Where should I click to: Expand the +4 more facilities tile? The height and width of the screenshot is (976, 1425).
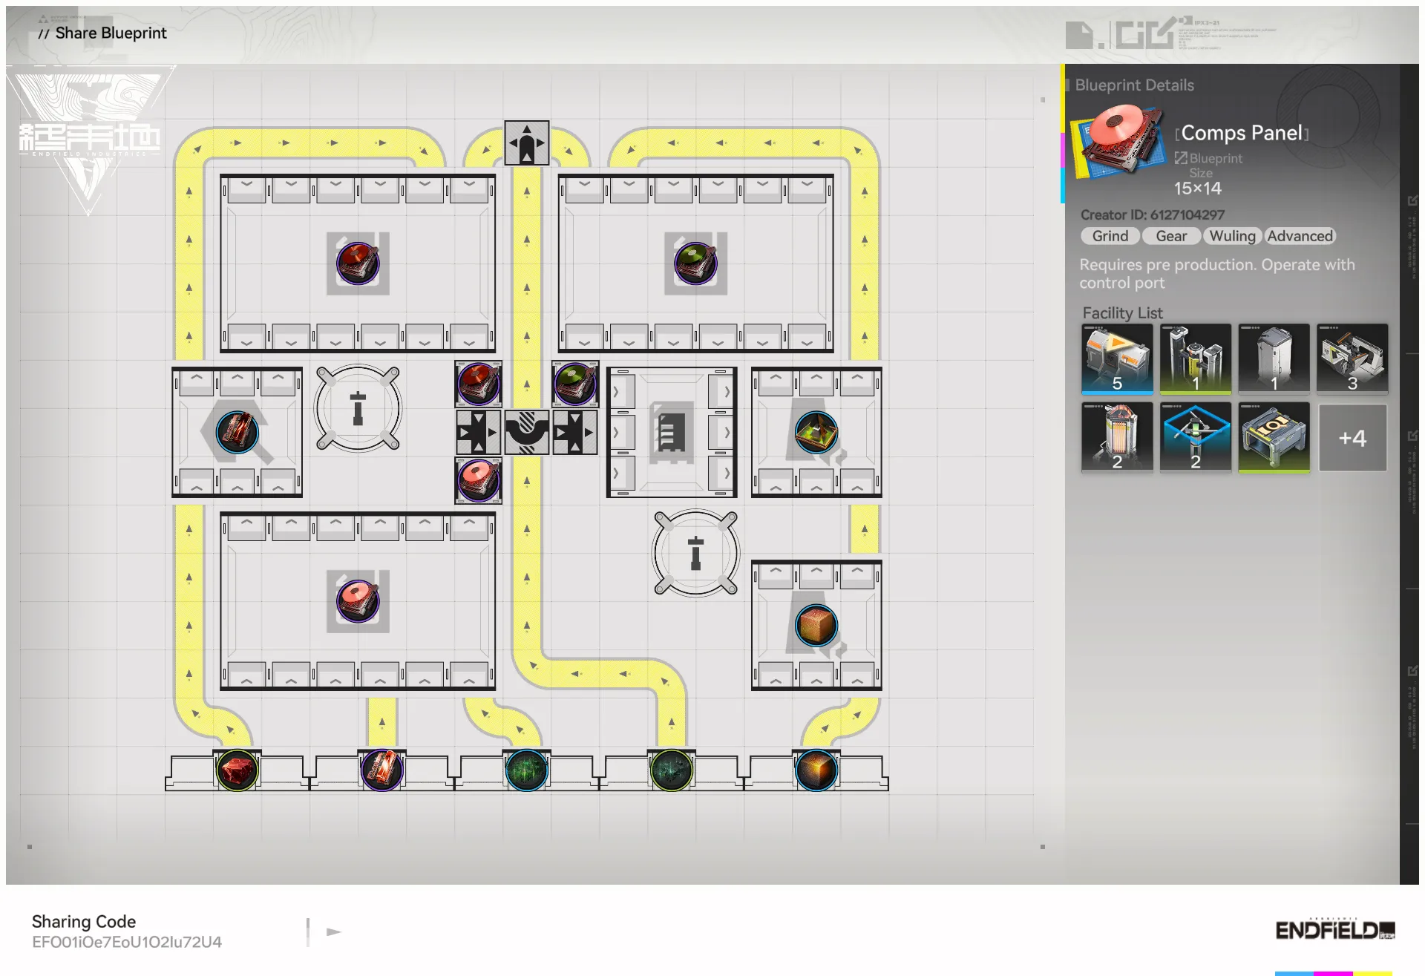coord(1352,438)
